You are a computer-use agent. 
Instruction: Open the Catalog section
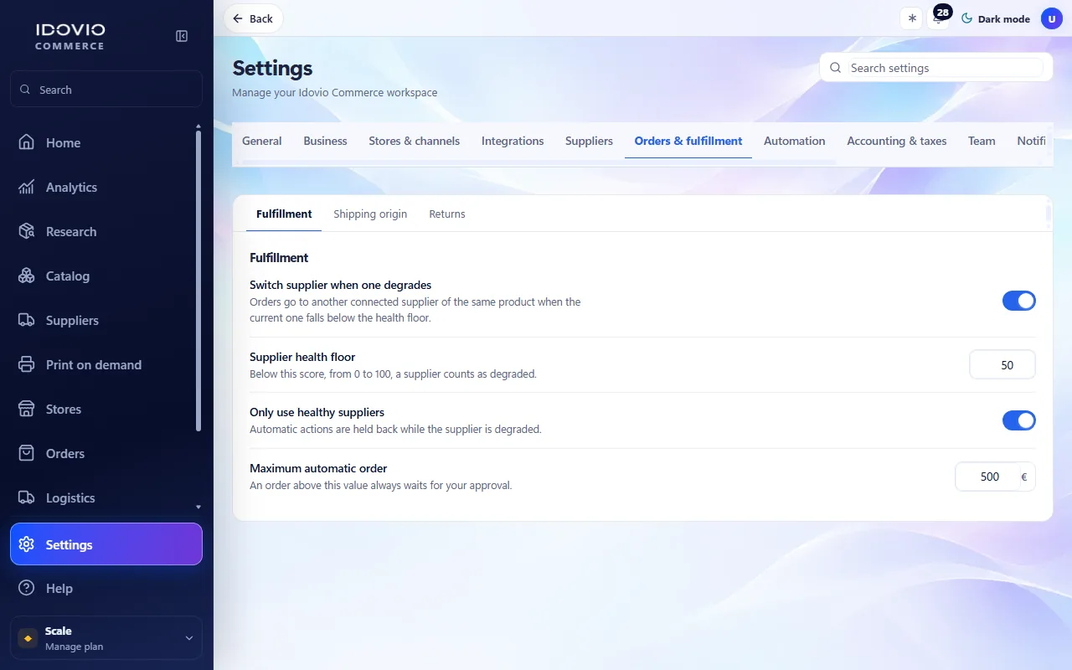pos(106,276)
